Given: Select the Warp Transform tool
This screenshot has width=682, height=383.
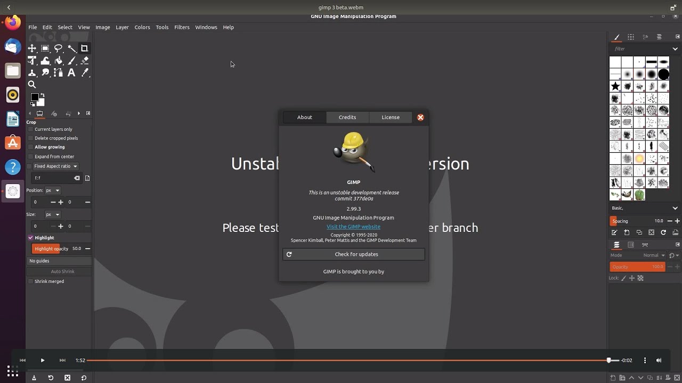Looking at the screenshot, I should (45, 61).
